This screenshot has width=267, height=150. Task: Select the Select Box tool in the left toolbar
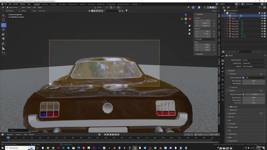tap(3, 15)
